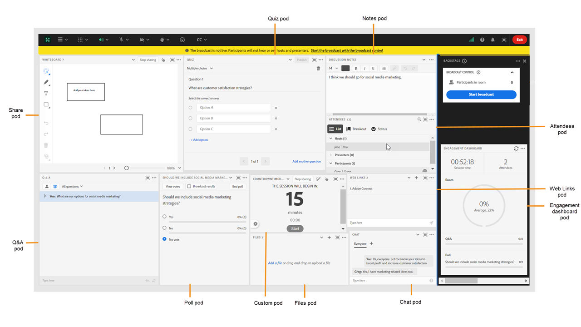The width and height of the screenshot is (581, 327).
Task: Open the reactions smiley in top bar
Action: pos(182,40)
